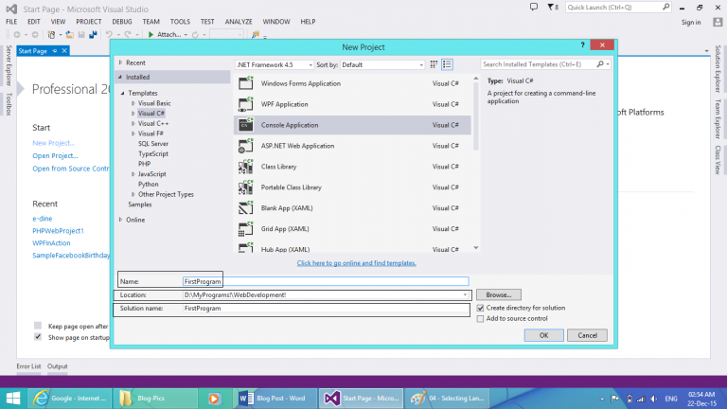Click the search magnifier in template search

(x=600, y=64)
